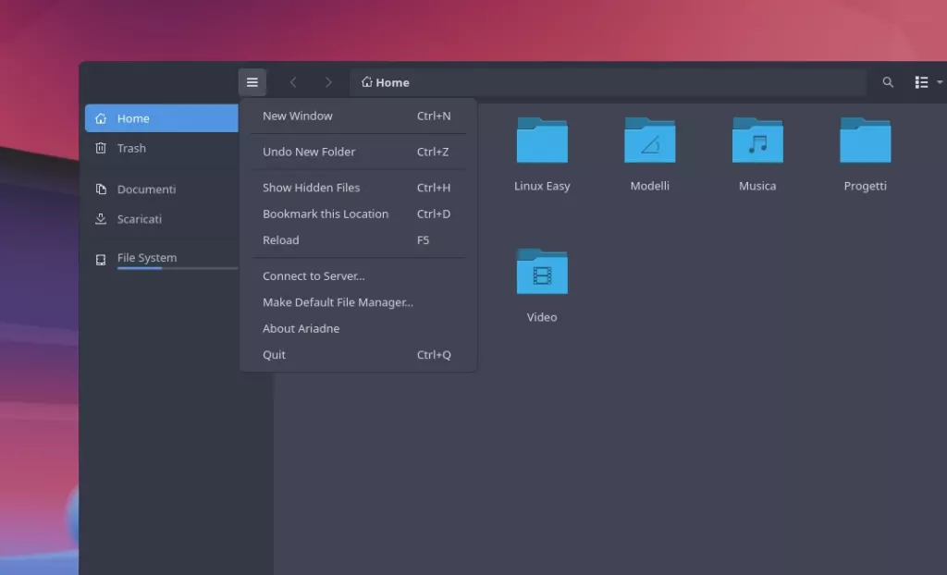Click the Scaricati download icon
Viewport: 947px width, 575px height.
101,219
